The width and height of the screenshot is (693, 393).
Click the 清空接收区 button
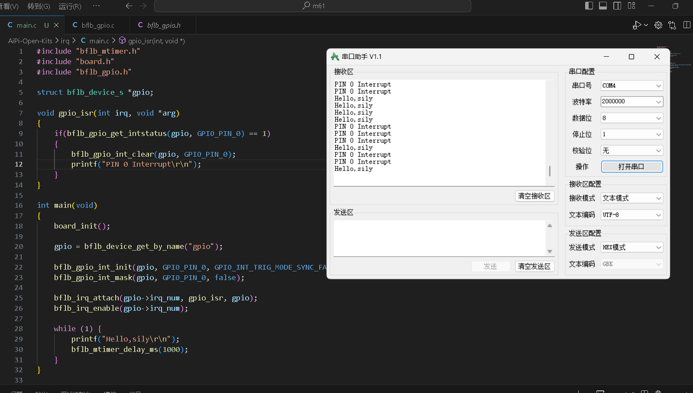tap(534, 196)
